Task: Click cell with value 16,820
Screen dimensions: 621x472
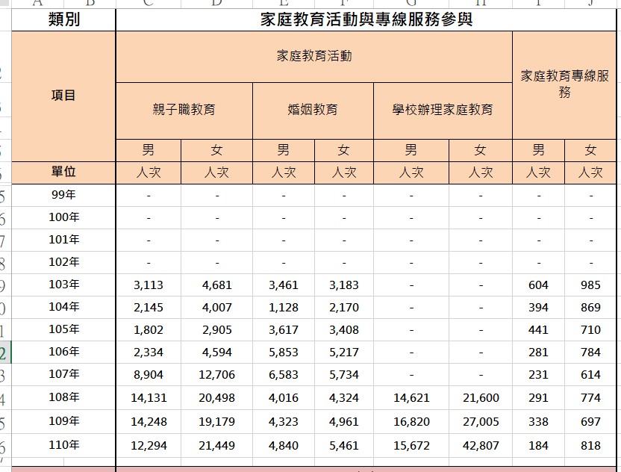Action: [411, 421]
